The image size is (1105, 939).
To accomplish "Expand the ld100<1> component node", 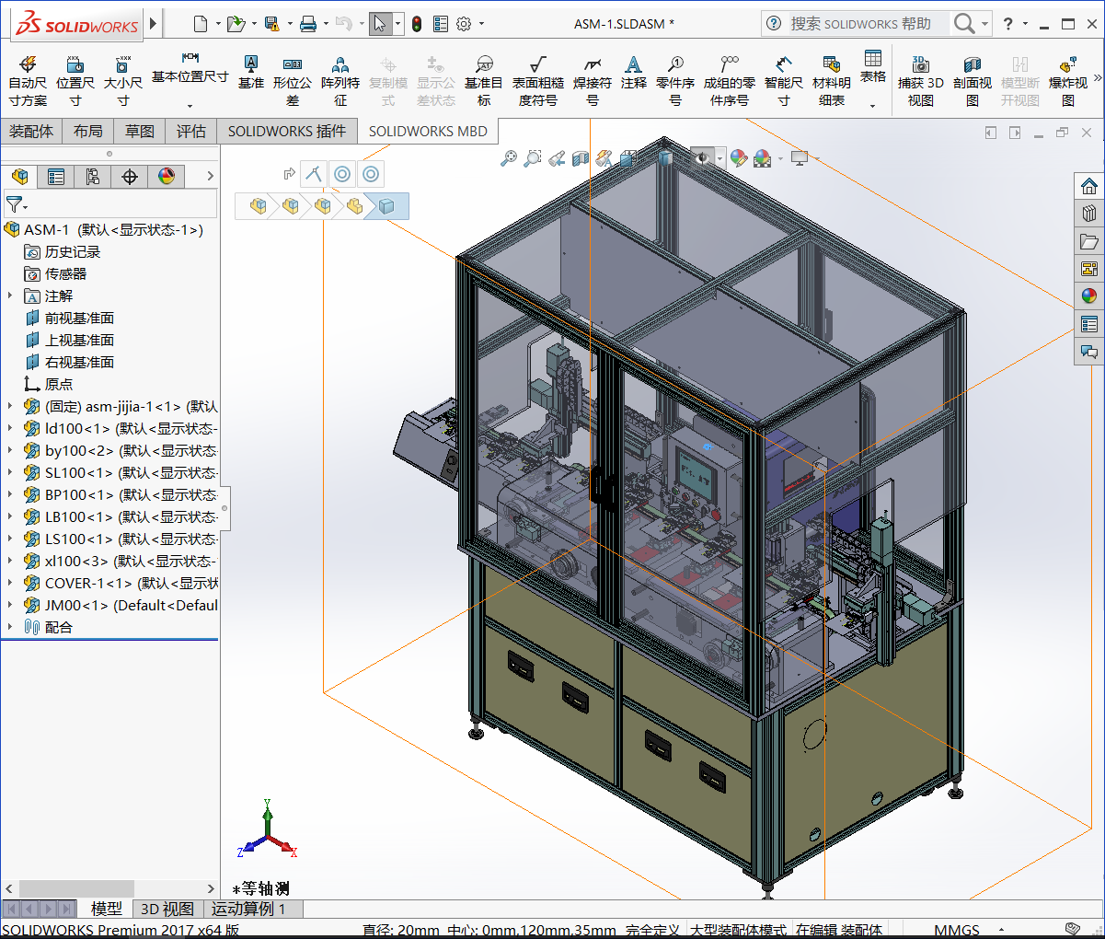I will point(10,428).
